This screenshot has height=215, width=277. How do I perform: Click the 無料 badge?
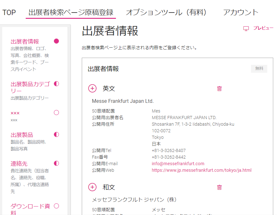(259, 69)
